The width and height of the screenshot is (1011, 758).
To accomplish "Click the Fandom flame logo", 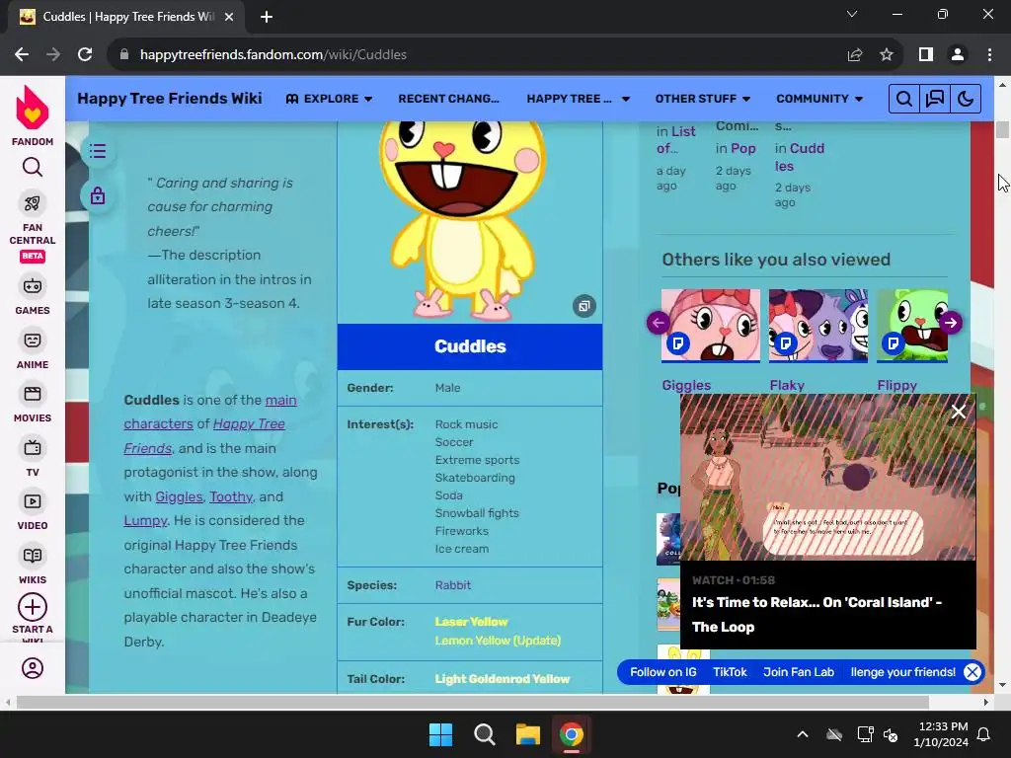I will (33, 108).
